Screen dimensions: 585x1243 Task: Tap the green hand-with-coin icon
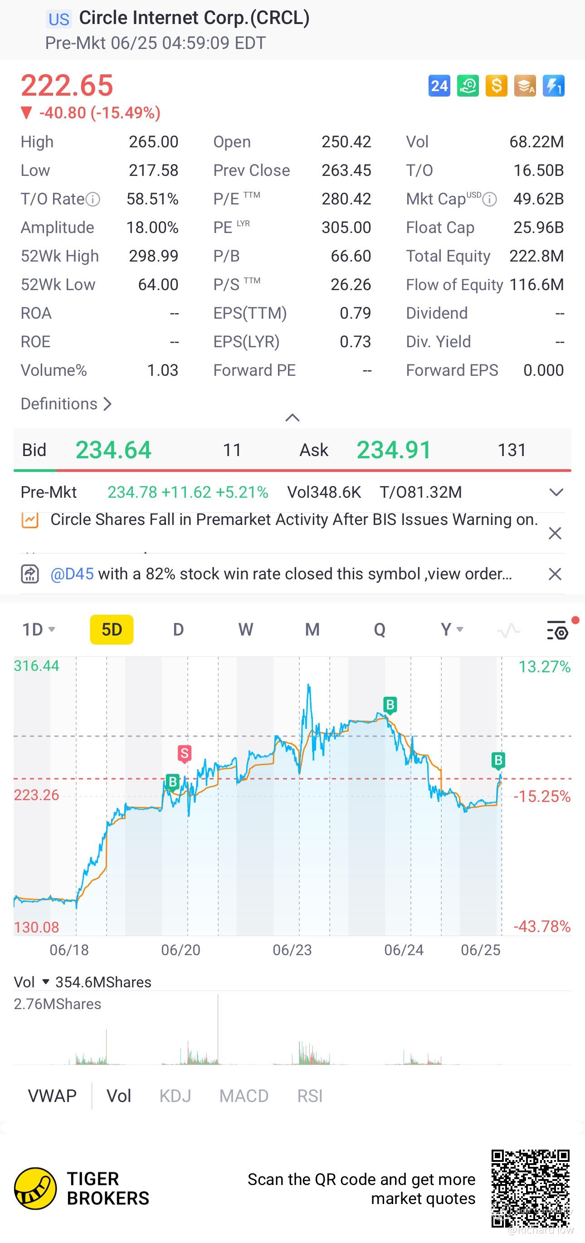[x=467, y=86]
